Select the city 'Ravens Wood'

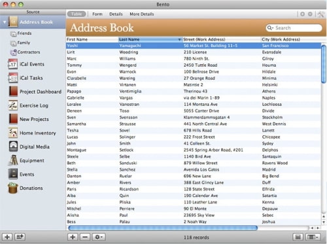(x=275, y=163)
